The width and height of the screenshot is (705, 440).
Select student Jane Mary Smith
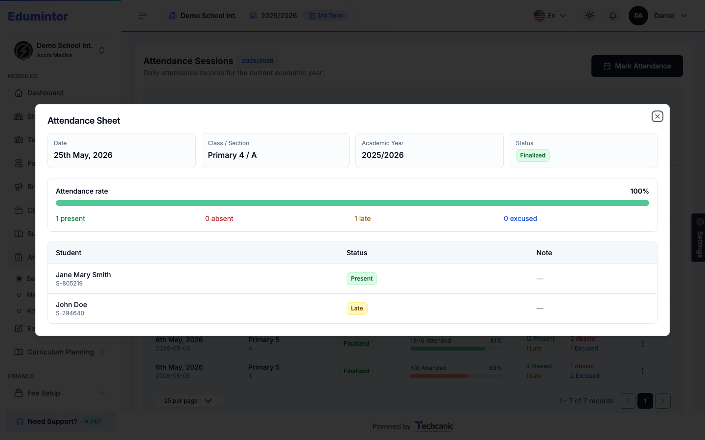pyautogui.click(x=83, y=275)
